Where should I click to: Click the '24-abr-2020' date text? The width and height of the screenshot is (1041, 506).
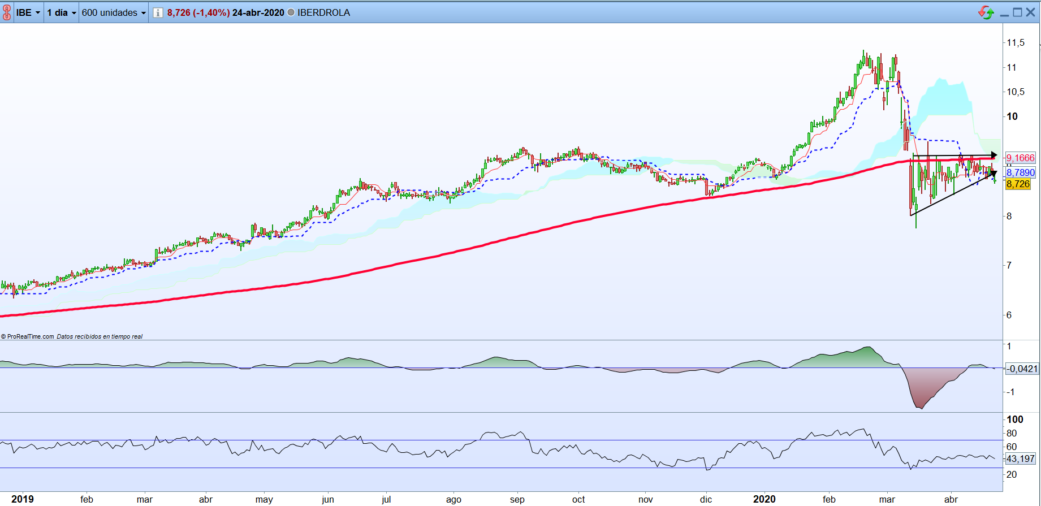(x=258, y=12)
